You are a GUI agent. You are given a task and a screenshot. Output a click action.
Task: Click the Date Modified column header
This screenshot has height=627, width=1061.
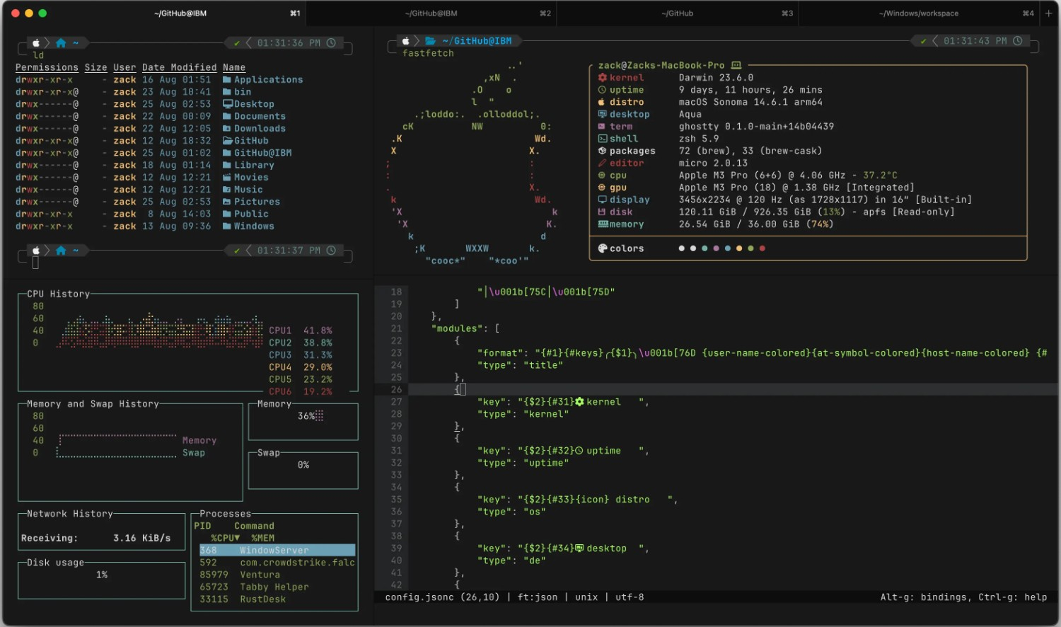(179, 68)
